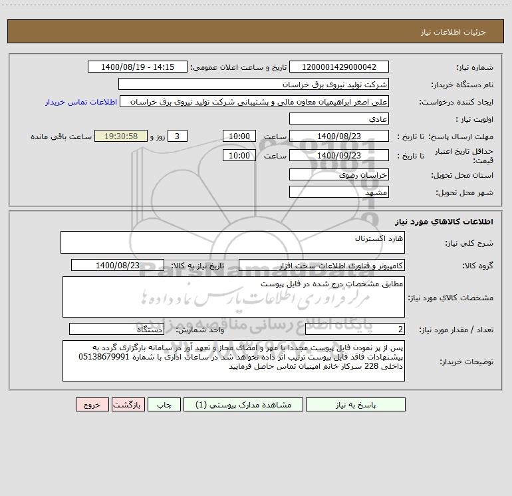
Task: Open مشاهده مدارک پیوستی (1) button
Action: (243, 404)
